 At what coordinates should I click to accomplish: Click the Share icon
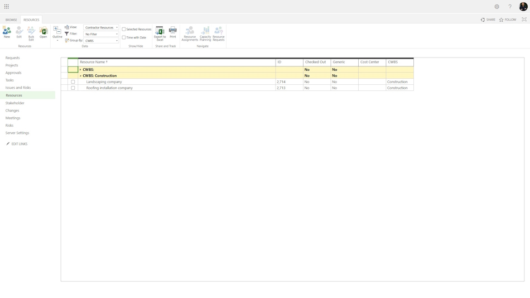(483, 20)
